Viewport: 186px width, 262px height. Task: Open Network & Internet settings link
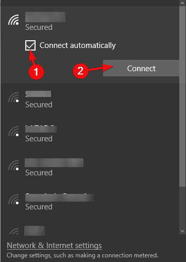tap(54, 245)
